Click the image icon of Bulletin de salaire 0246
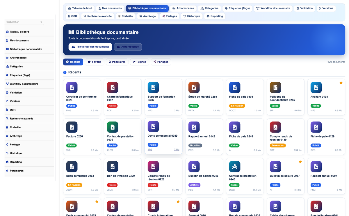Screen dimensions: 349x216 coord(194,167)
